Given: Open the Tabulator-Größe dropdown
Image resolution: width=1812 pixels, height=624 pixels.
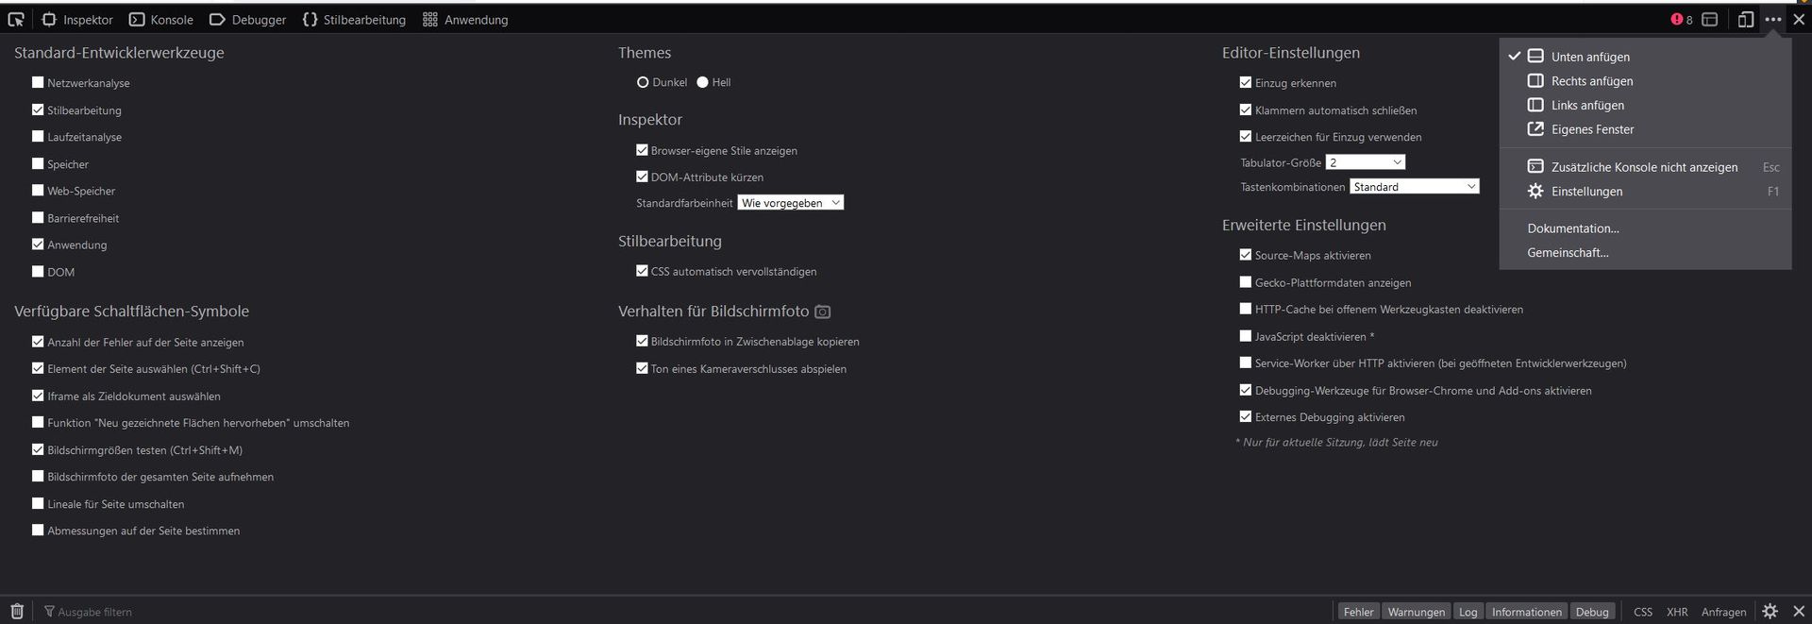Looking at the screenshot, I should 1365,162.
